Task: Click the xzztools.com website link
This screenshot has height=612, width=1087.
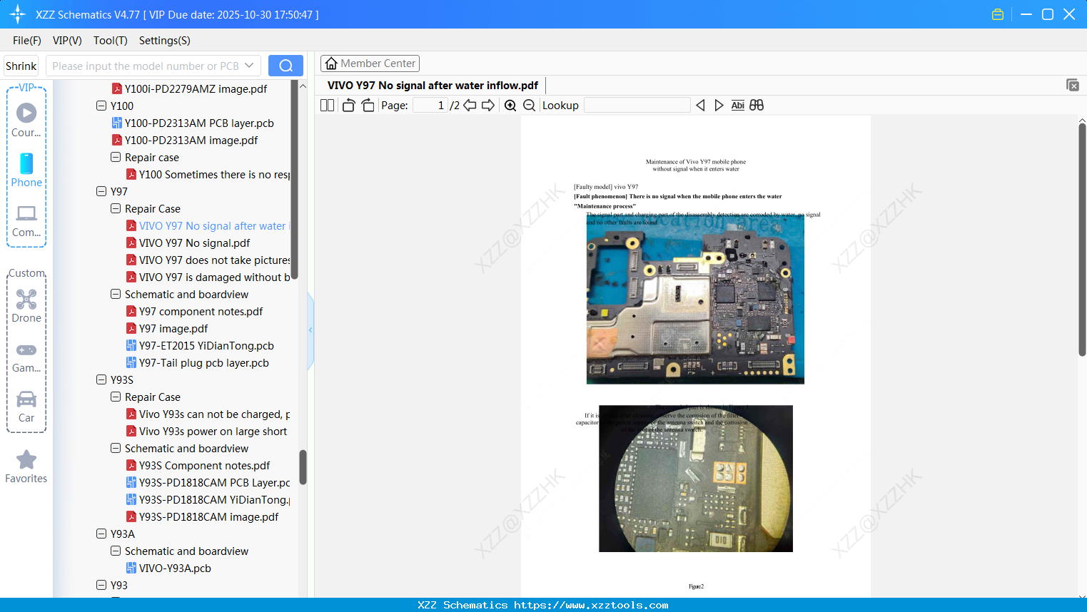Action: (591, 605)
